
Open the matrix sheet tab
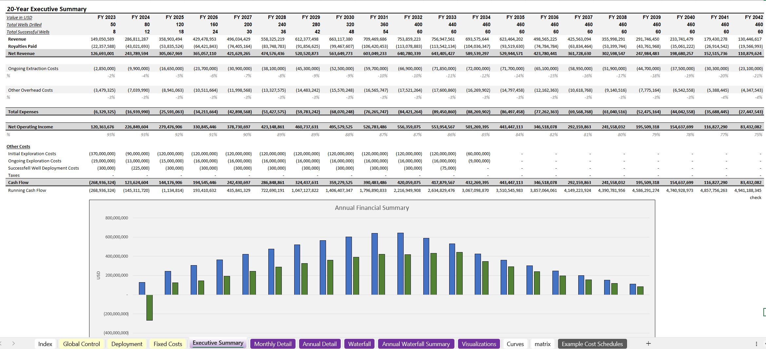click(x=543, y=344)
